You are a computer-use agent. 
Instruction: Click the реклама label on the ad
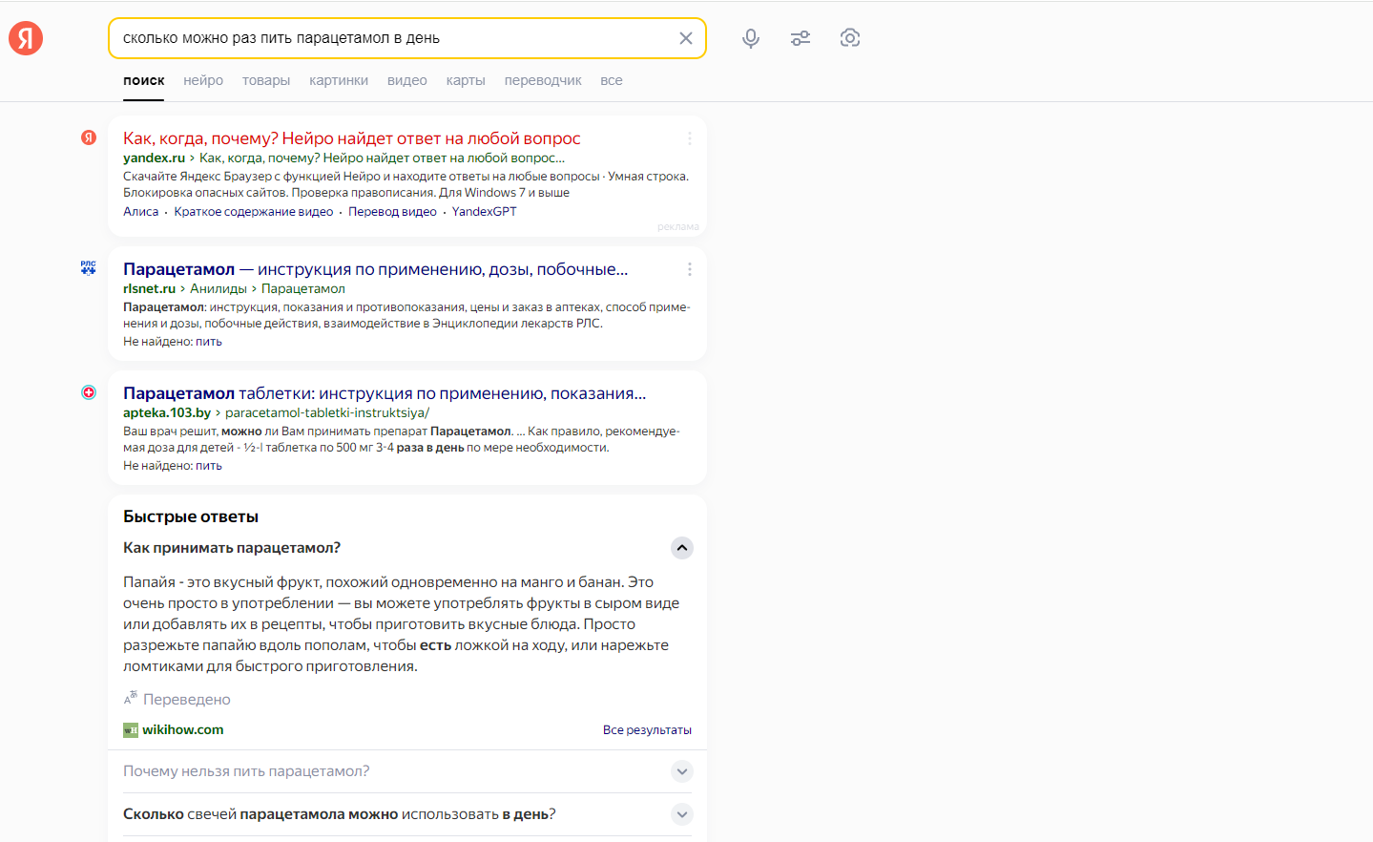[x=678, y=227]
